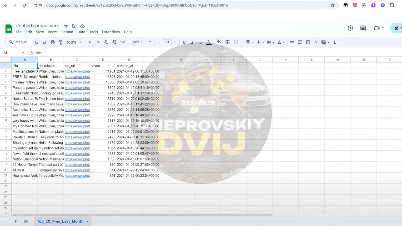This screenshot has height=226, width=402.
Task: Open zoom 100% dropdown
Action: click(x=74, y=42)
